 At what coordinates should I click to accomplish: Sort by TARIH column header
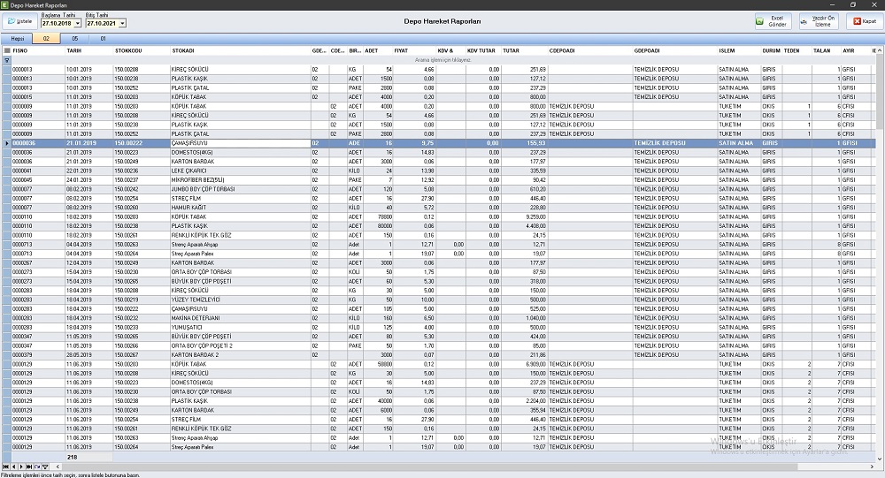[89, 50]
